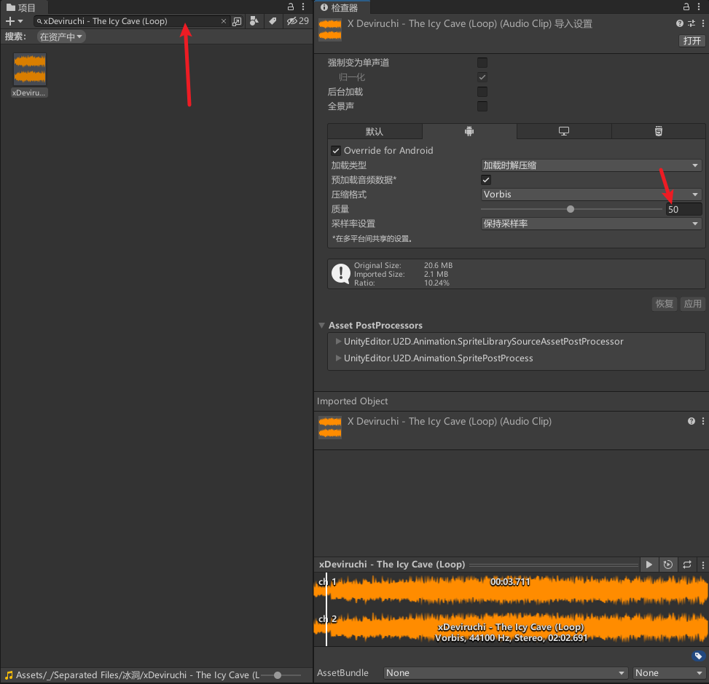
Task: Expand SpriteLibrarySourceAssetPostProcessor entry
Action: pos(338,342)
